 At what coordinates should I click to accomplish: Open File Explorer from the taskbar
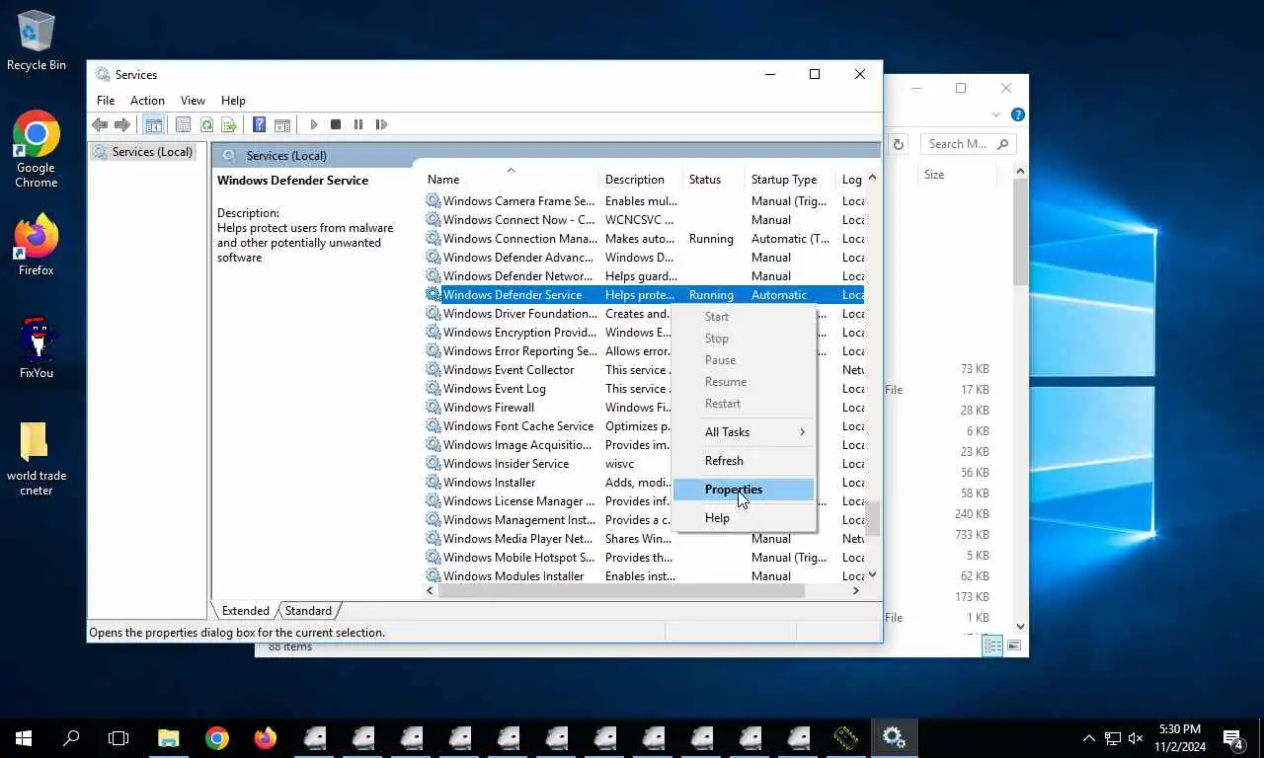169,738
